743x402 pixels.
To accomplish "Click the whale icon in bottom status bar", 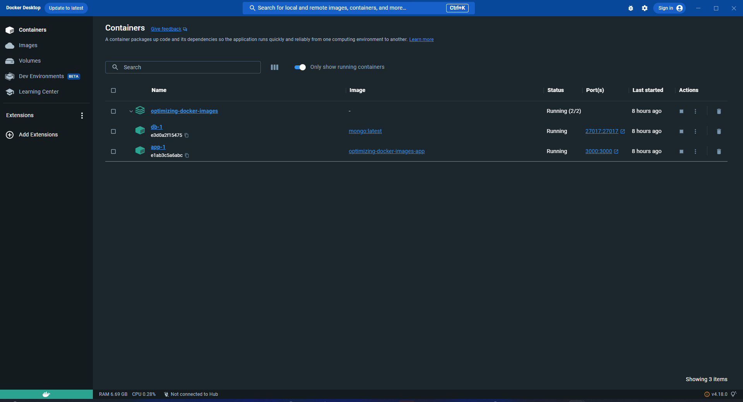I will (46, 394).
